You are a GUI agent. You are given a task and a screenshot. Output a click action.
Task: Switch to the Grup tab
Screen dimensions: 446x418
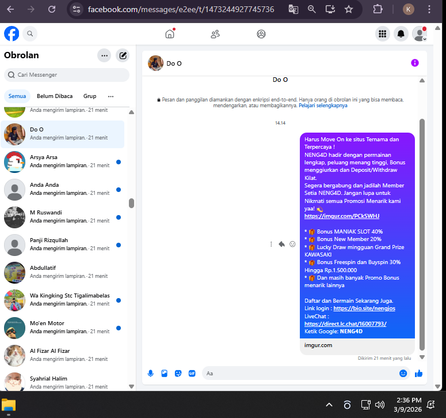tap(90, 96)
